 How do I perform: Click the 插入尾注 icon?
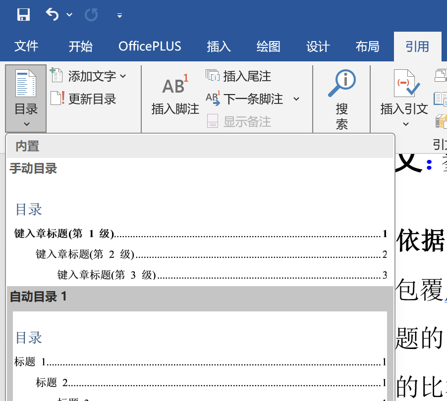point(213,75)
